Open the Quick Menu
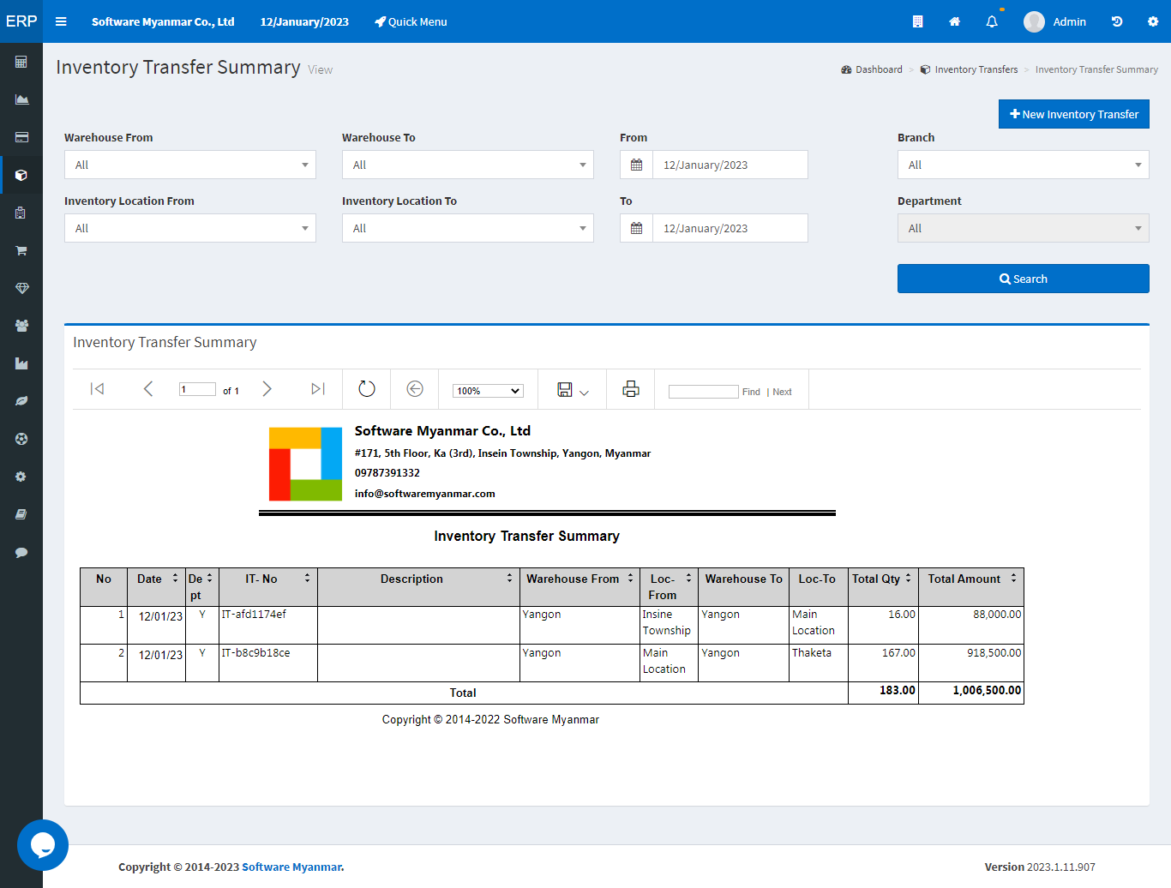 pos(411,21)
